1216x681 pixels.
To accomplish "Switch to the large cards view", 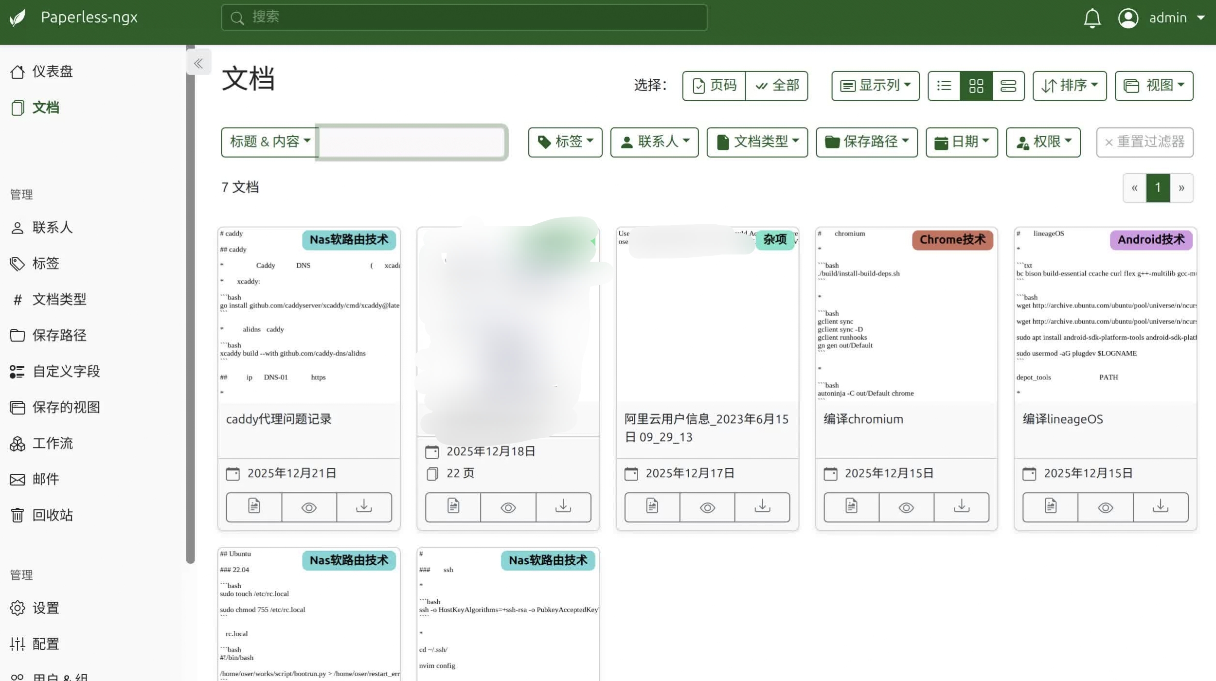I will [1008, 86].
